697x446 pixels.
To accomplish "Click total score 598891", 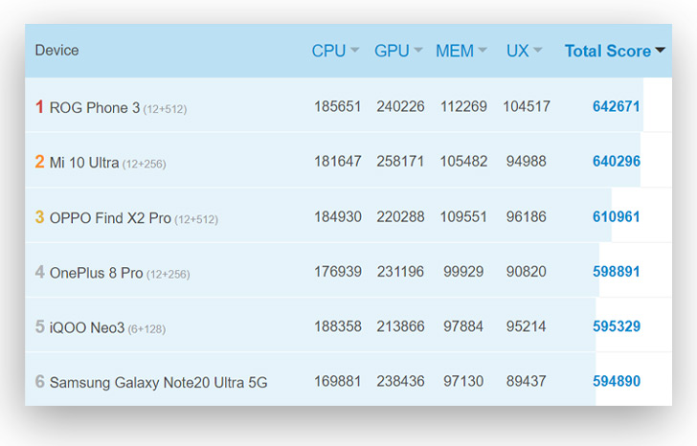I will coord(617,272).
